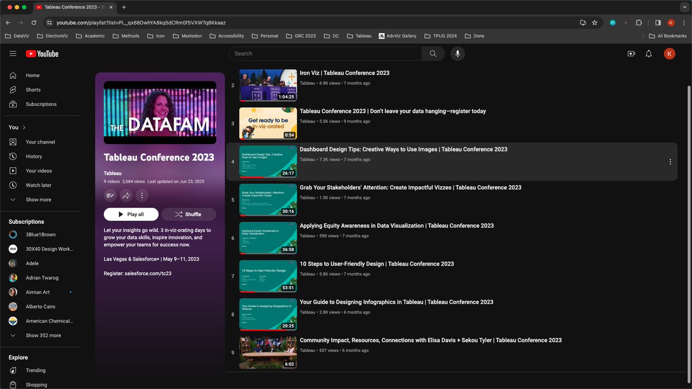Open the Create video icon
This screenshot has width=692, height=389.
[x=630, y=53]
